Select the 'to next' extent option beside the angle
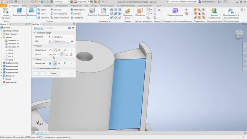The height and width of the screenshot is (139, 247). [x=71, y=54]
